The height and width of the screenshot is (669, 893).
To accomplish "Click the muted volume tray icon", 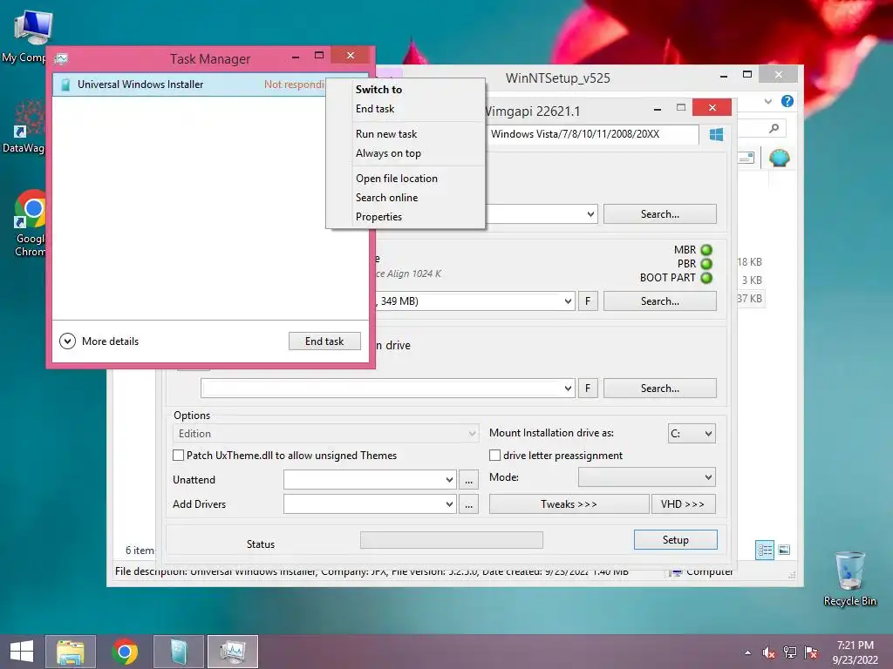I will tap(769, 652).
